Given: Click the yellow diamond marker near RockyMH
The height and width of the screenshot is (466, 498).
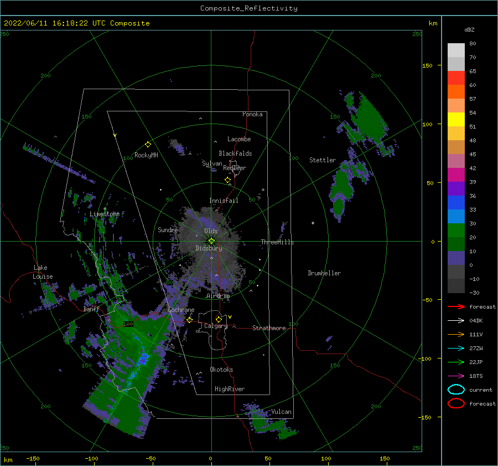Looking at the screenshot, I should point(148,145).
